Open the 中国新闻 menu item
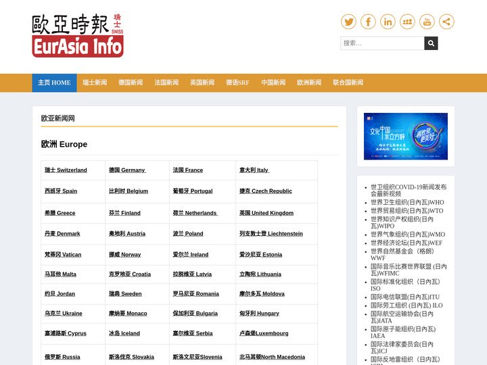 point(273,83)
